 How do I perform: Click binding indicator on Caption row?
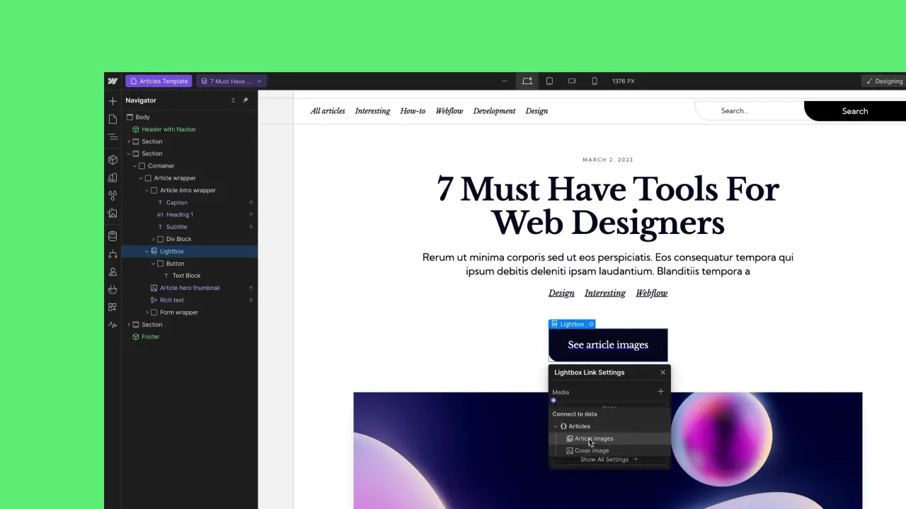[251, 203]
